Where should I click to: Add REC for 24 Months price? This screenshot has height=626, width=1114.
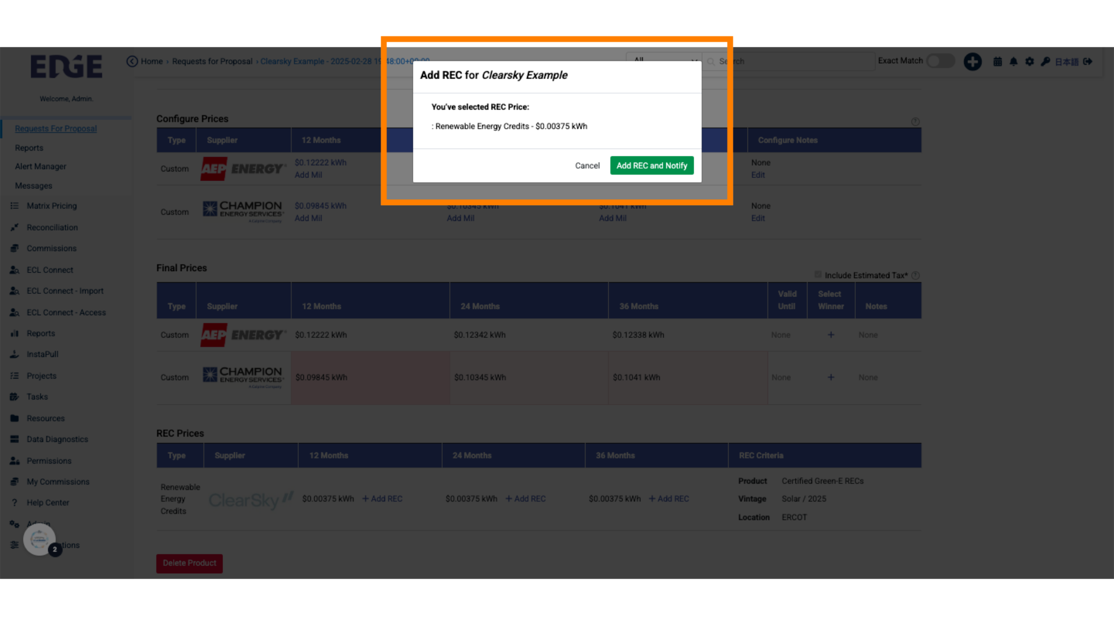coord(526,498)
